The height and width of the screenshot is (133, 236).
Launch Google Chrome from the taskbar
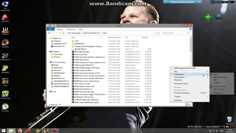click(38, 130)
